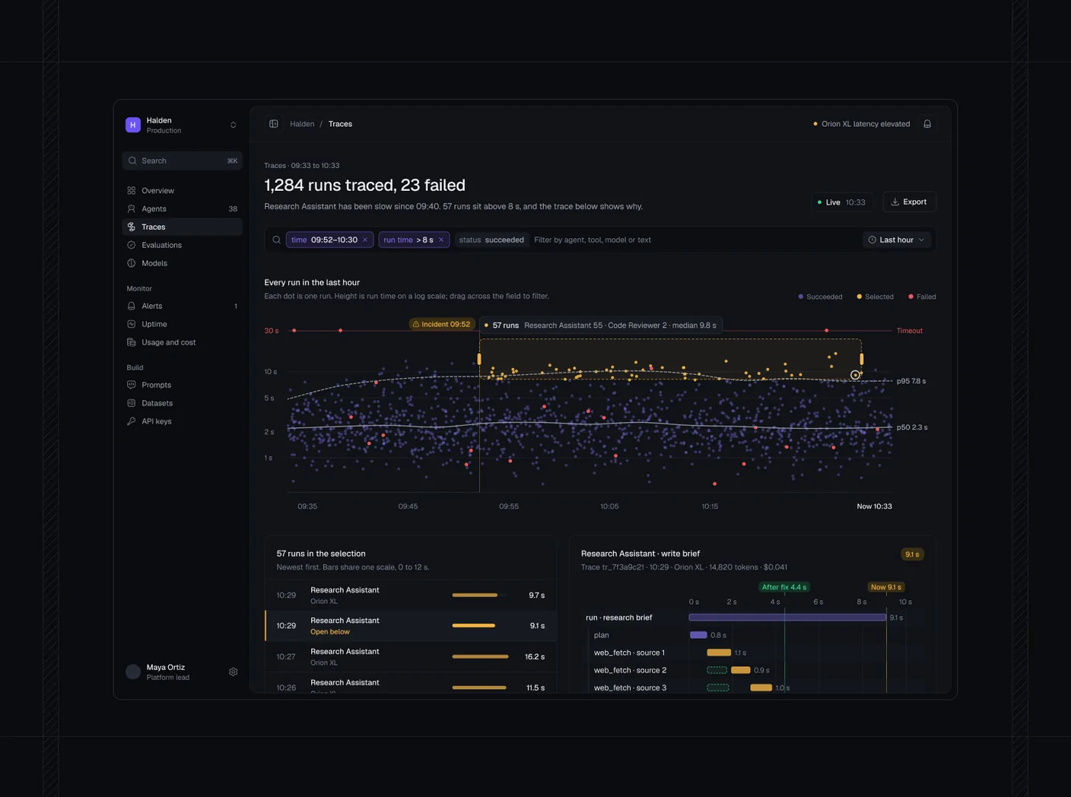
Task: Click the Evaluations icon in sidebar
Action: click(132, 246)
